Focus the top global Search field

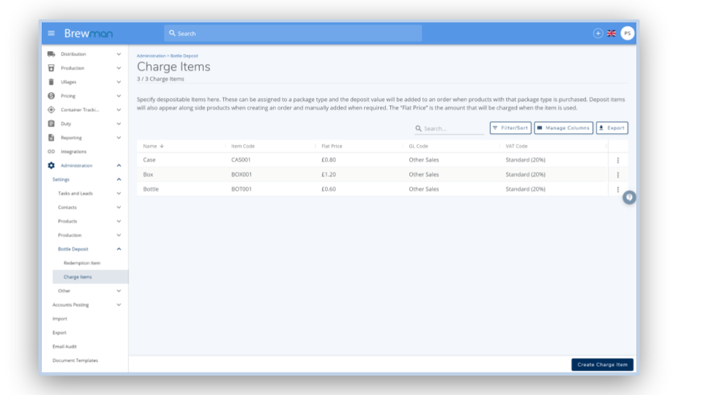click(x=293, y=33)
